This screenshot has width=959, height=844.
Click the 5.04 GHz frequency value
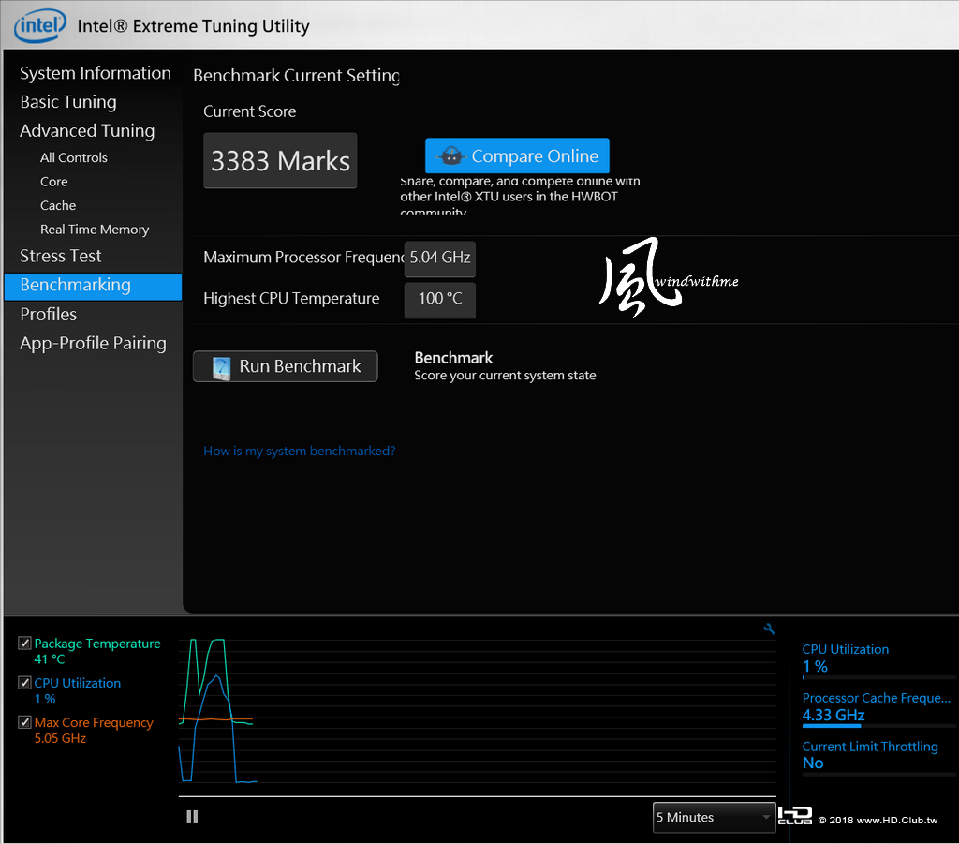tap(440, 258)
